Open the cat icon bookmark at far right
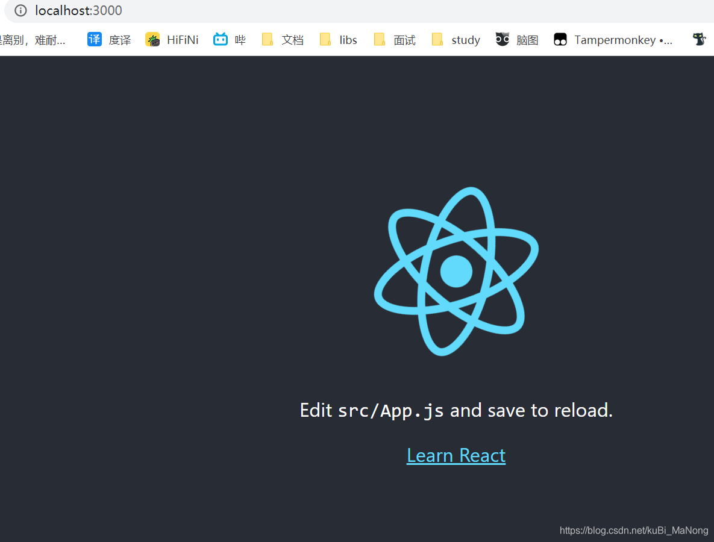 [x=699, y=40]
